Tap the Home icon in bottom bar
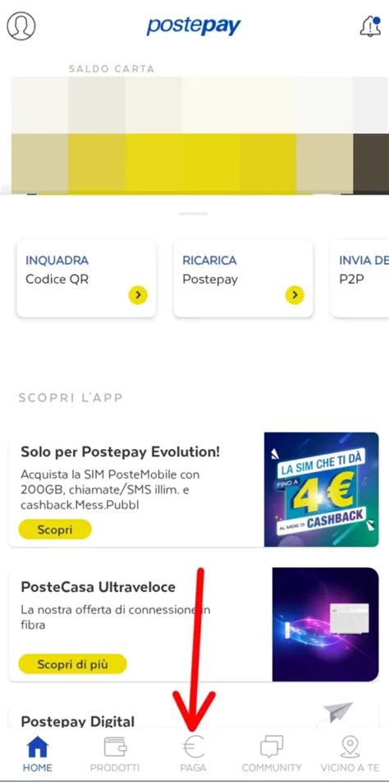The height and width of the screenshot is (782, 389). pyautogui.click(x=37, y=747)
